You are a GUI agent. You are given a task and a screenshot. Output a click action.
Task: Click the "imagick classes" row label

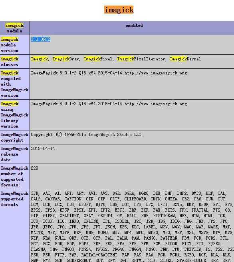(10, 62)
